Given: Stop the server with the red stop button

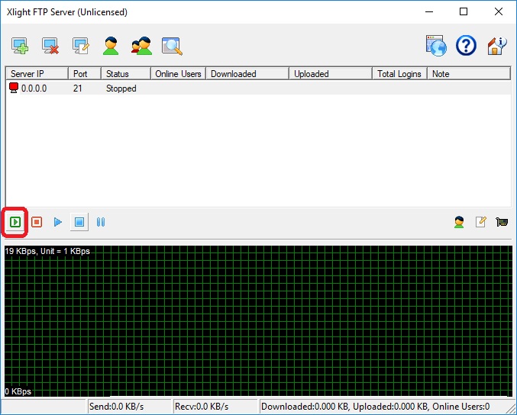Looking at the screenshot, I should click(x=37, y=222).
